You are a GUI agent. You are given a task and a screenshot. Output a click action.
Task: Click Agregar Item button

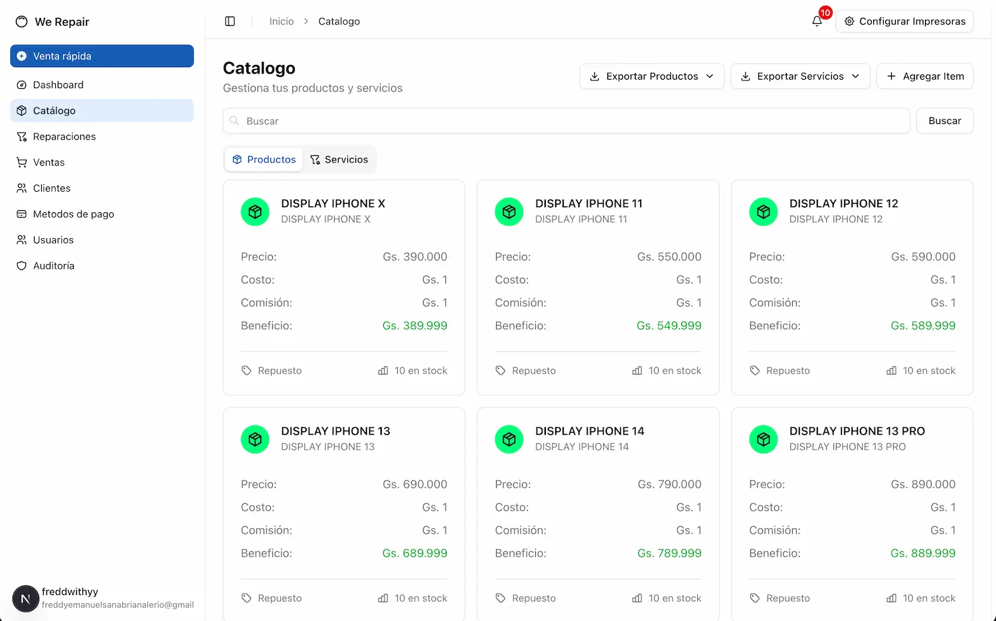pyautogui.click(x=925, y=76)
